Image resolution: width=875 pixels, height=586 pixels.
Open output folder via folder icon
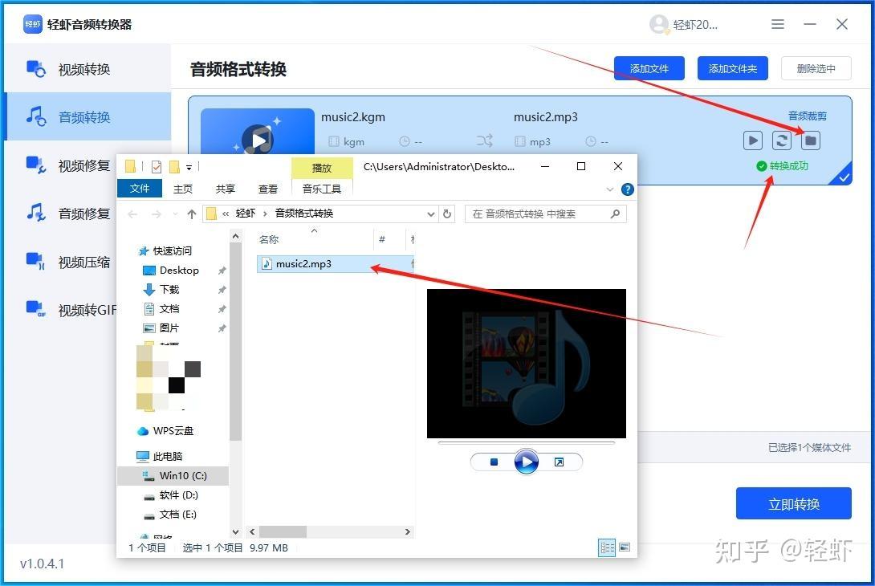pos(810,140)
